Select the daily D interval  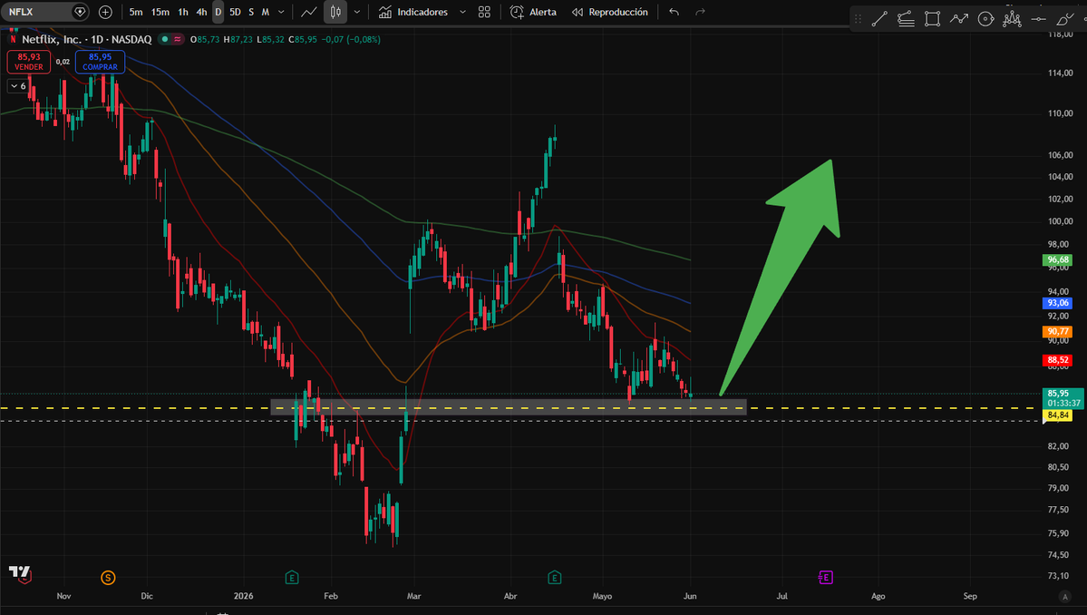[x=218, y=12]
